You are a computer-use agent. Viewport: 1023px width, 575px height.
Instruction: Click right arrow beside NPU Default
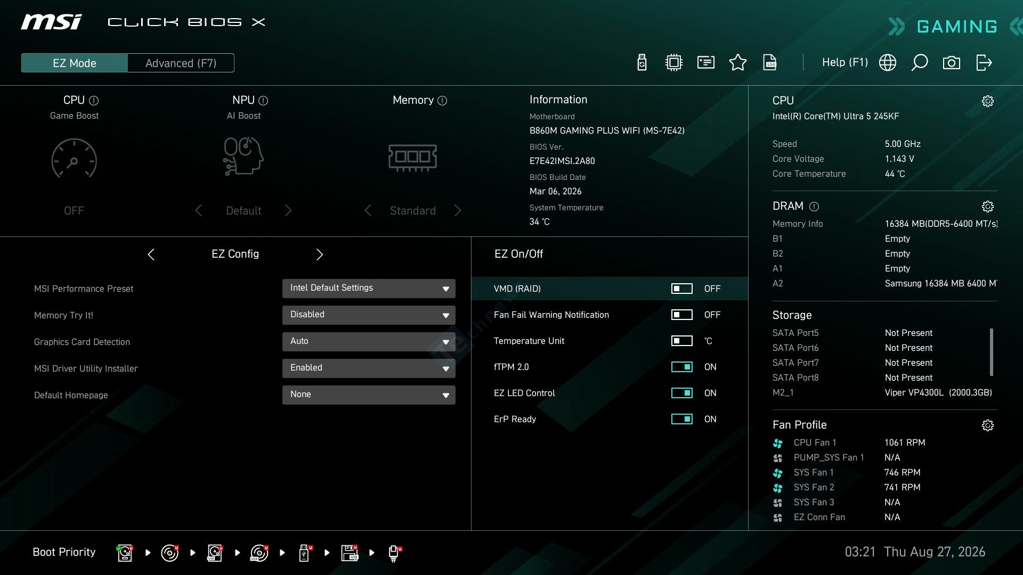point(288,211)
